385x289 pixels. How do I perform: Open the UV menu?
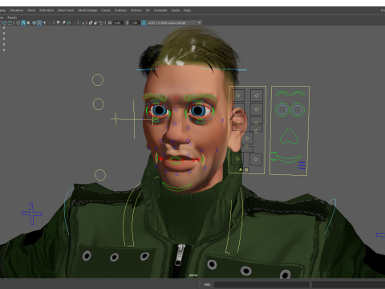(148, 10)
